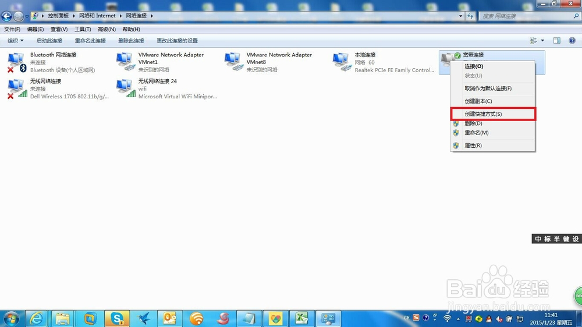Open the Windows Start button
The height and width of the screenshot is (327, 582).
pyautogui.click(x=11, y=318)
